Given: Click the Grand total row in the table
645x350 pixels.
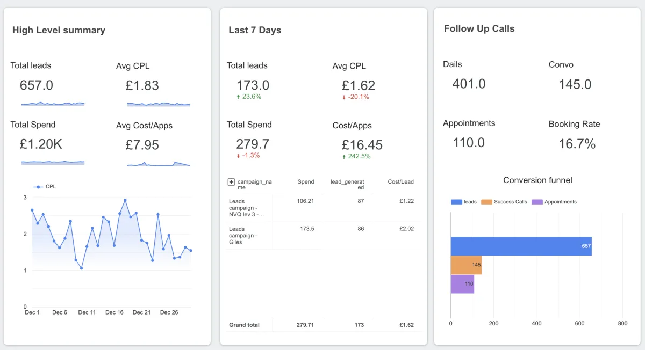Looking at the screenshot, I should [324, 325].
